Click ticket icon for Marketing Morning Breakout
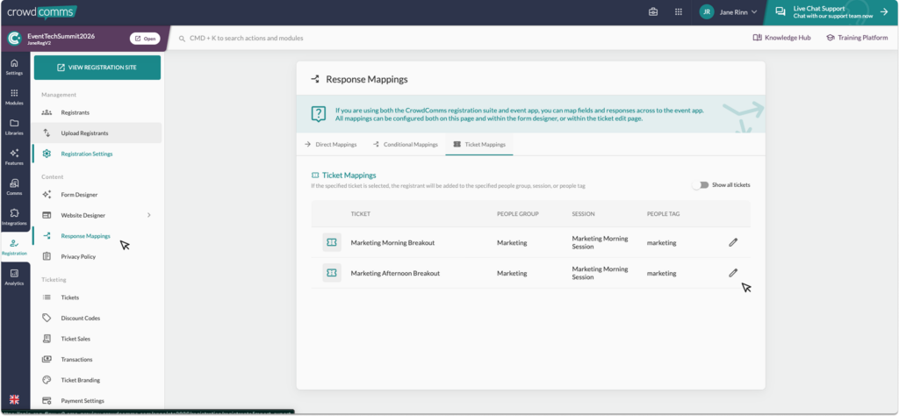The width and height of the screenshot is (899, 416). (331, 242)
